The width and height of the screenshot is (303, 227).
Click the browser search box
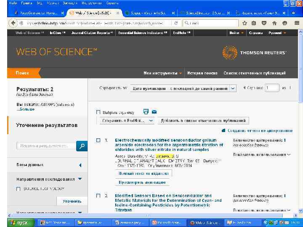pos(210,23)
